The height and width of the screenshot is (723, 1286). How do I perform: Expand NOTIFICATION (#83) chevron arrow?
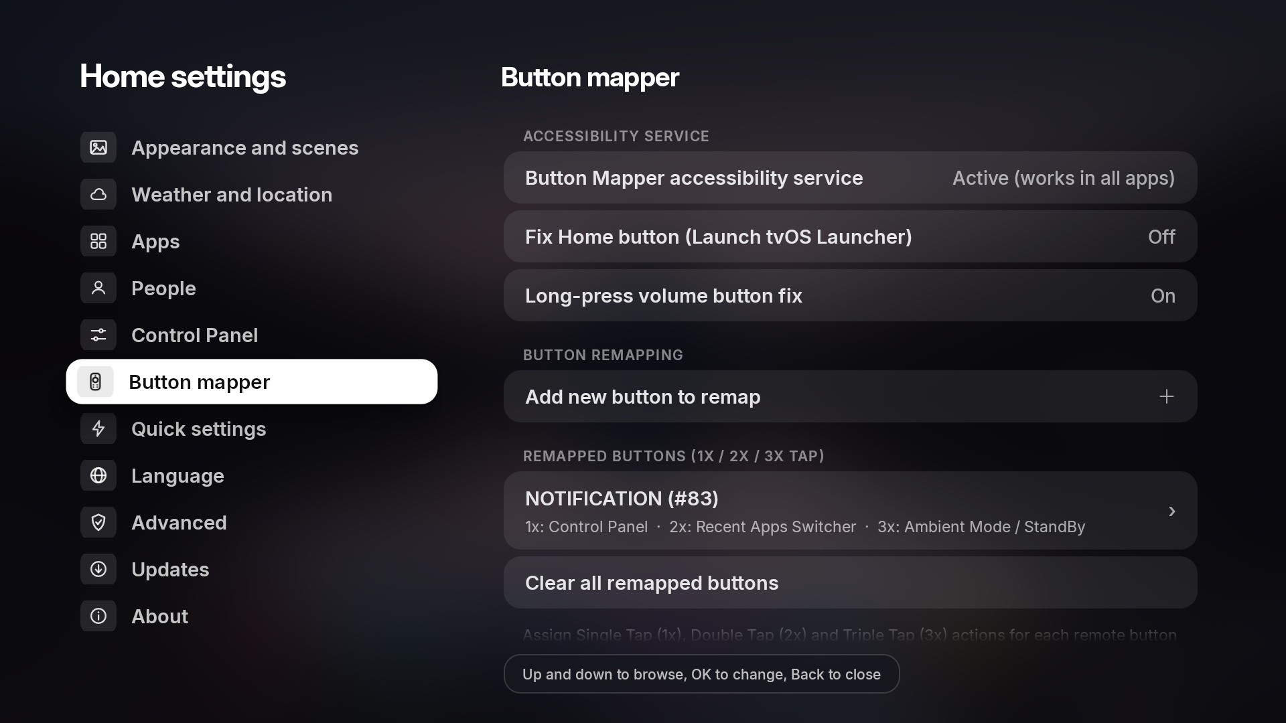click(1171, 511)
